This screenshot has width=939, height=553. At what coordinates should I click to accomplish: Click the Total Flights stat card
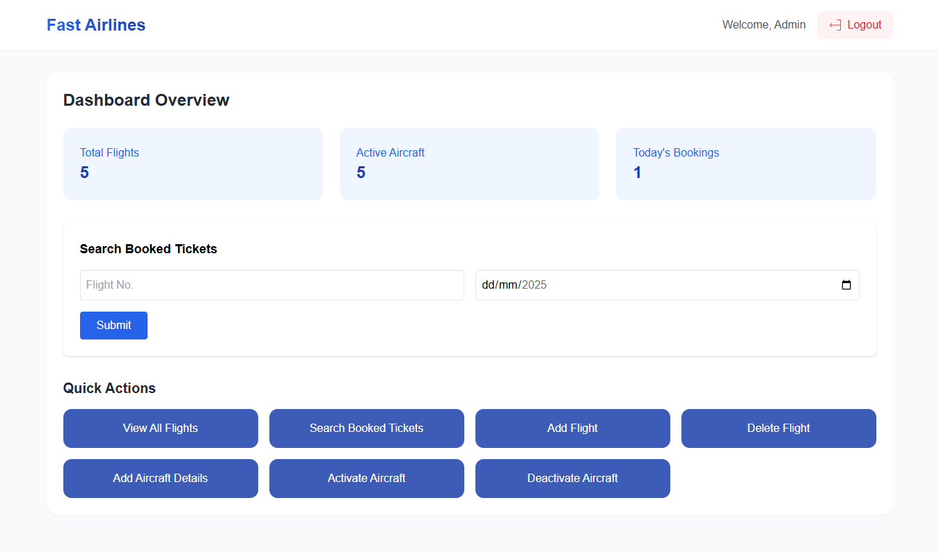[193, 164]
